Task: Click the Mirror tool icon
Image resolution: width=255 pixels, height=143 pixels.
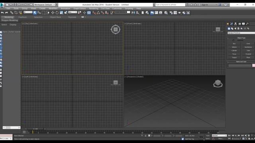Action: coord(133,13)
